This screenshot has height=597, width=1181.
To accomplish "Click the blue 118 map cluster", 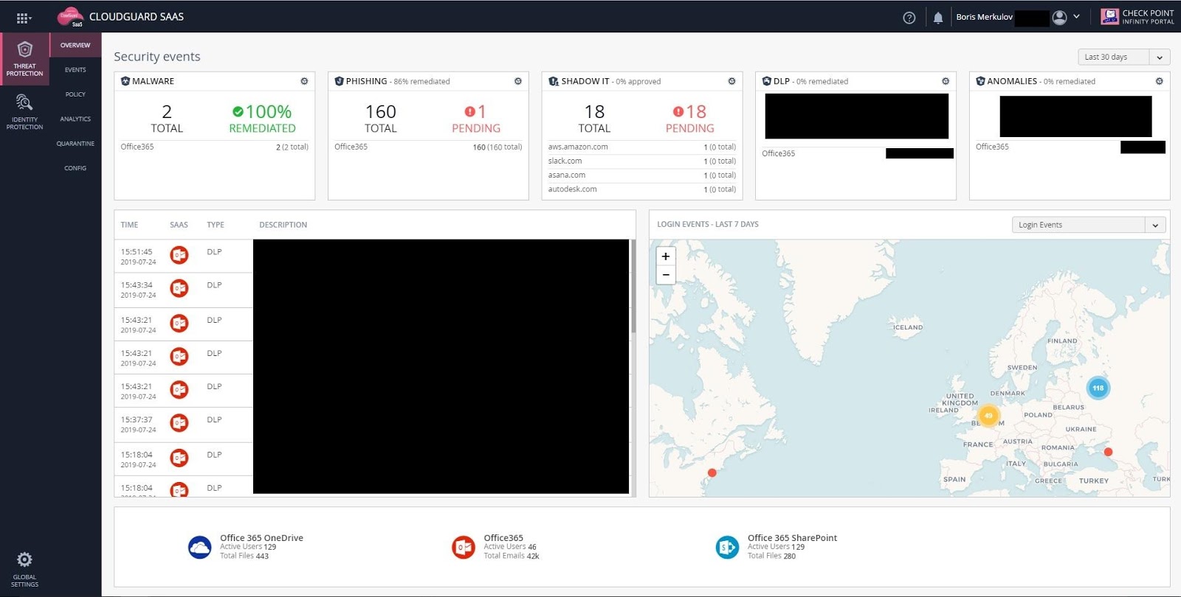I will coord(1098,388).
